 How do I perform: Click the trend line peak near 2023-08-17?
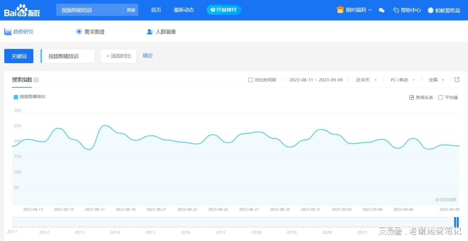tap(105, 125)
